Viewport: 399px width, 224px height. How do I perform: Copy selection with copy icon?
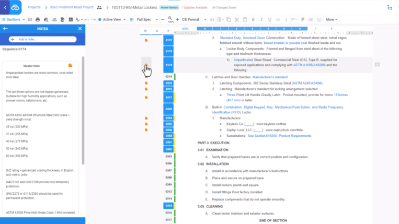coord(229,19)
